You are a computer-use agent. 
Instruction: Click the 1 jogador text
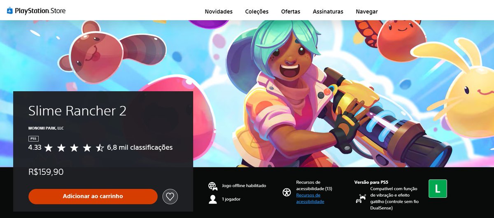click(231, 199)
